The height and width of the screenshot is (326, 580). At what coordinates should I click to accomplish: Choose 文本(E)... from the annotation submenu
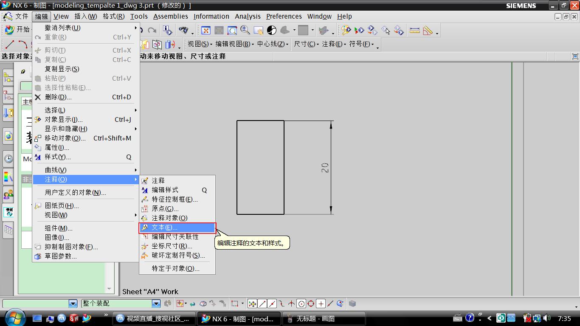(177, 228)
